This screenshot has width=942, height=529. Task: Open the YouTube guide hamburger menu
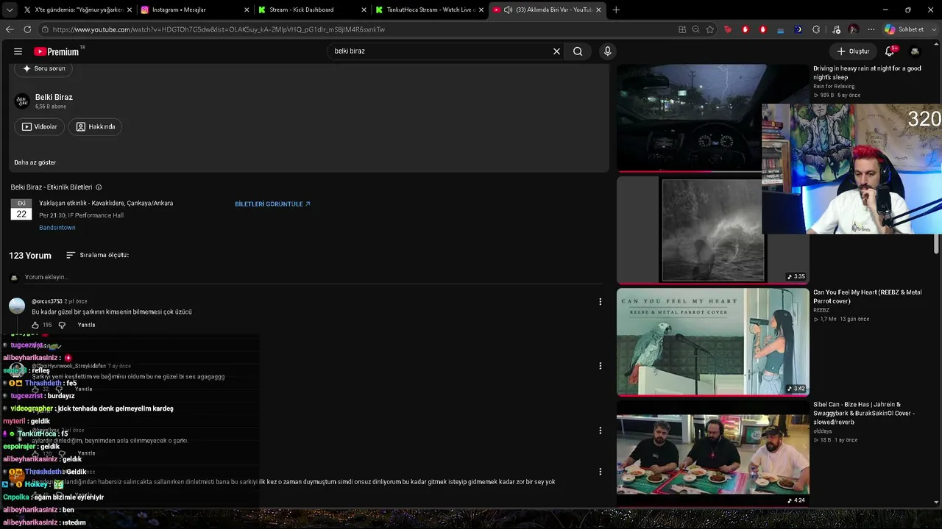(18, 51)
